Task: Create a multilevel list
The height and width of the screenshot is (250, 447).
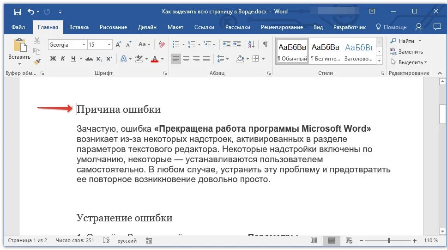Action: pos(207,44)
